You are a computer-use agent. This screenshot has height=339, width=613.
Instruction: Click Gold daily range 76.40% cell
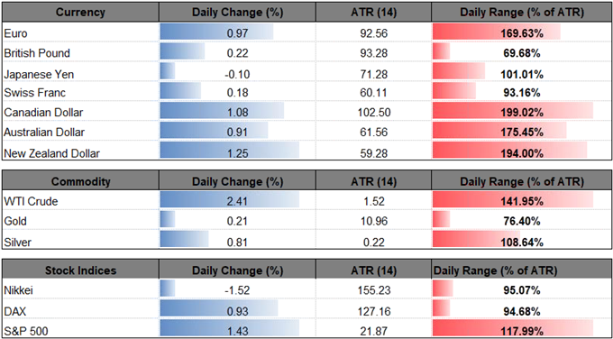(x=522, y=222)
